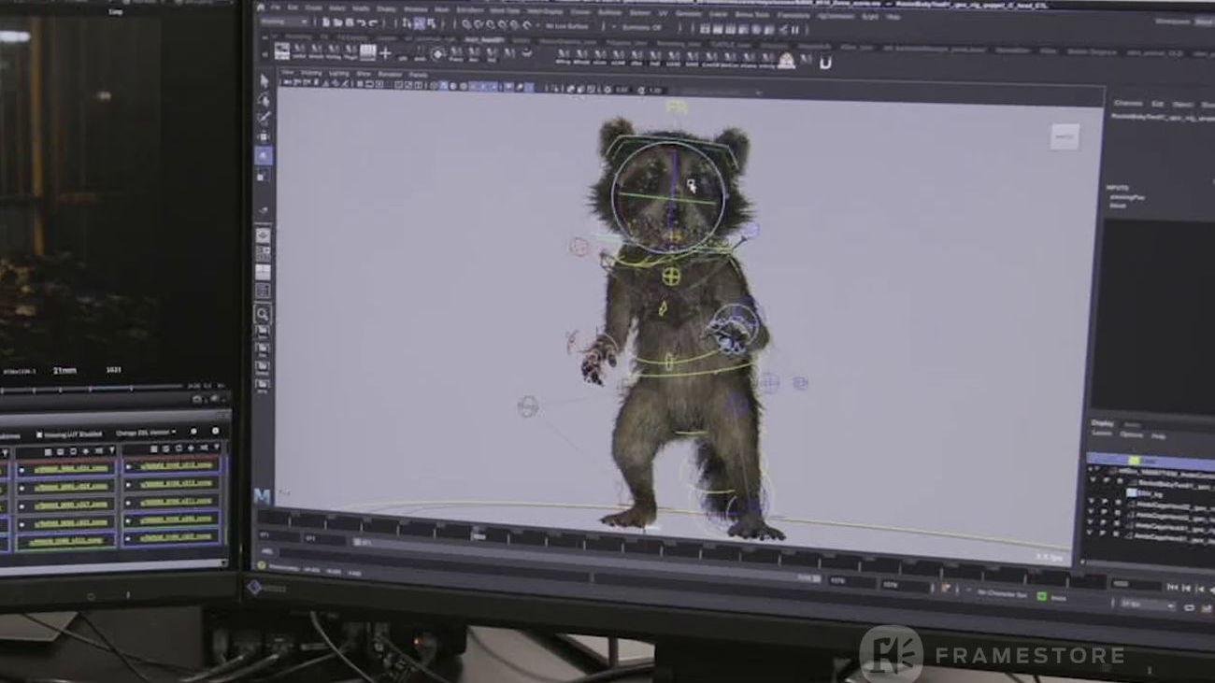1215x683 pixels.
Task: Click the Undo arrow icon on status line
Action: pyautogui.click(x=362, y=23)
